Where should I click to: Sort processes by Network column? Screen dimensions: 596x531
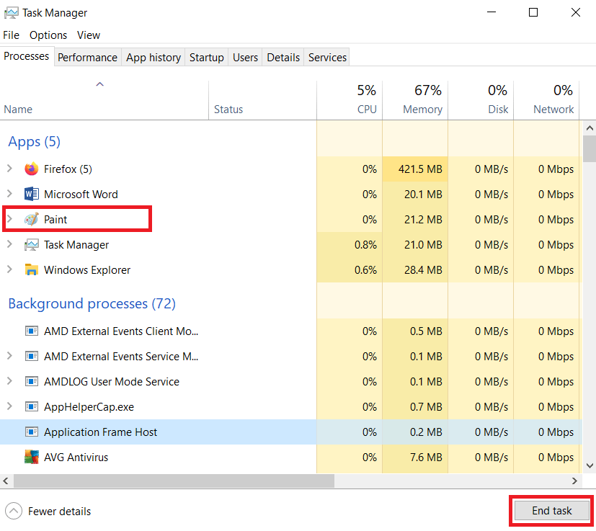pos(546,100)
